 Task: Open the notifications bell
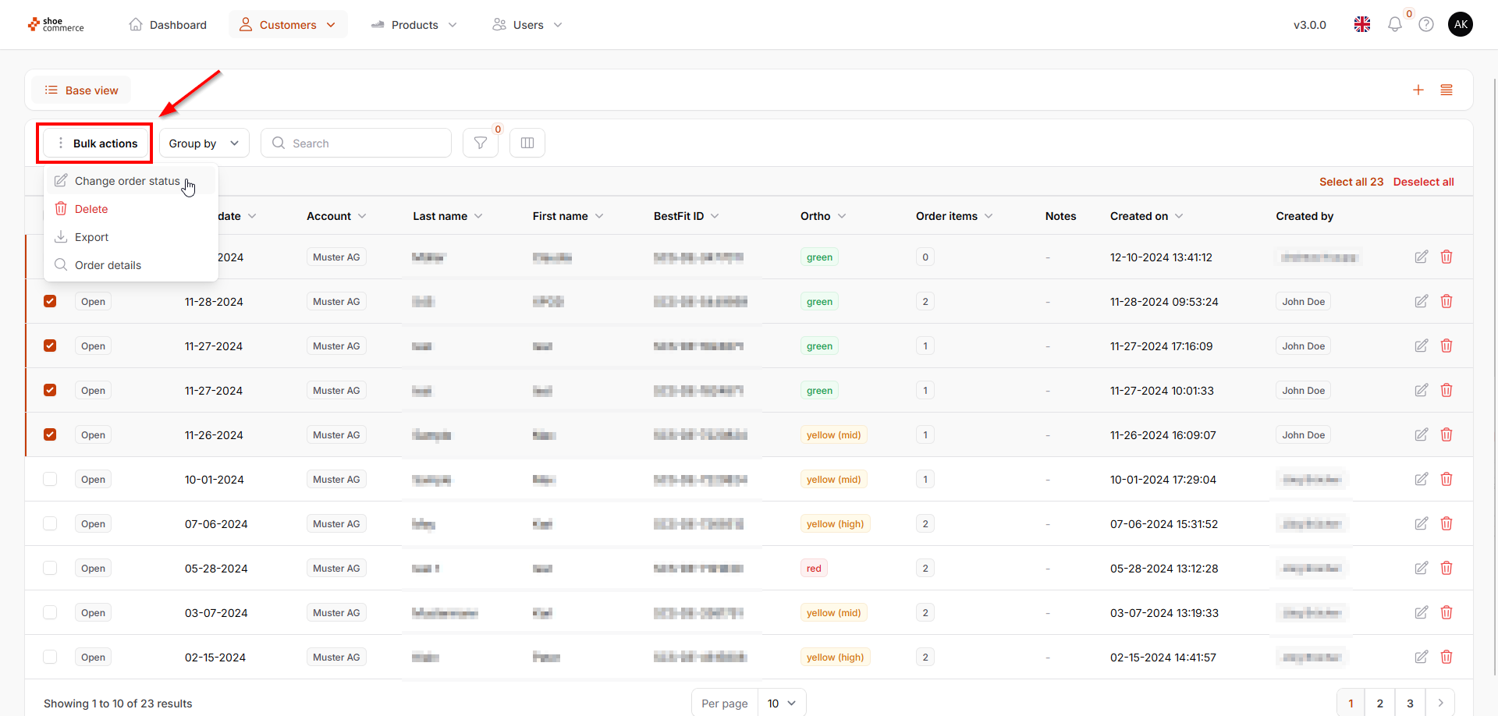(1394, 25)
